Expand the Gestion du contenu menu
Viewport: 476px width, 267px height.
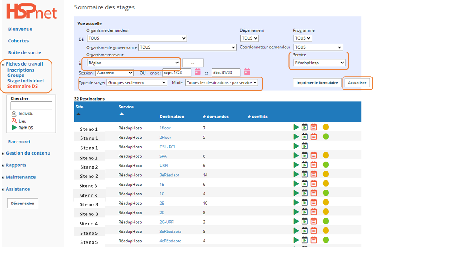[x=3, y=153]
